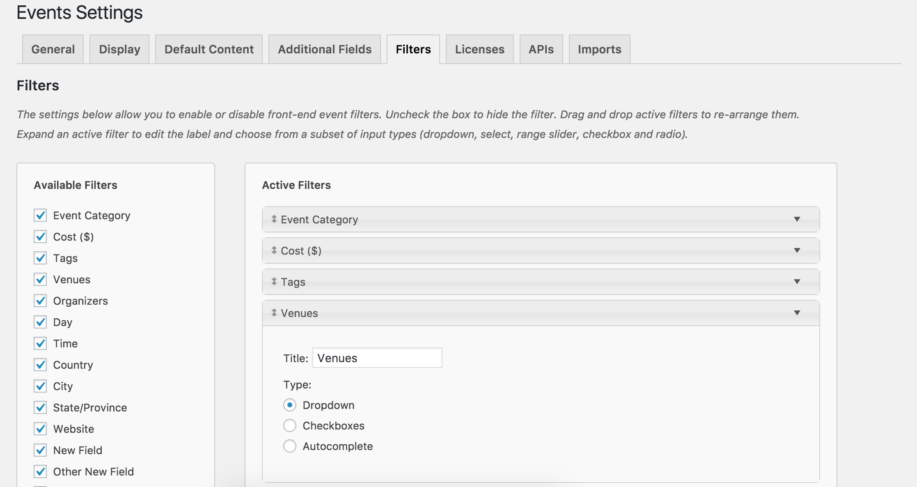Go to the Imports tab
Image resolution: width=917 pixels, height=487 pixels.
pyautogui.click(x=599, y=49)
